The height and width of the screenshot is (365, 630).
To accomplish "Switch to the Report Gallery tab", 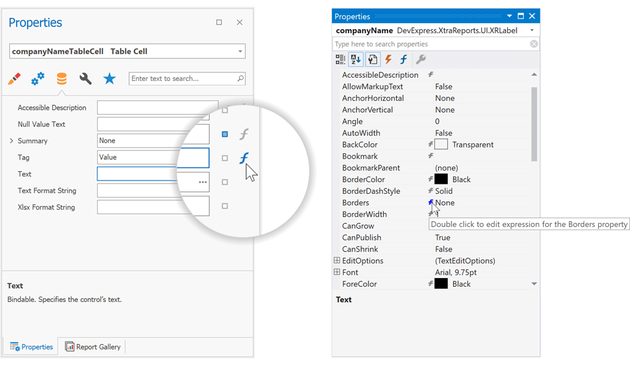I will coord(93,346).
